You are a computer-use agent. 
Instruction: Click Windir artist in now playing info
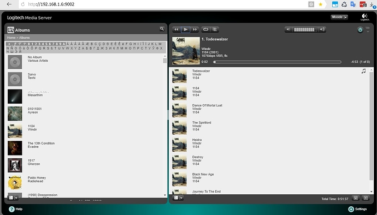pyautogui.click(x=206, y=49)
